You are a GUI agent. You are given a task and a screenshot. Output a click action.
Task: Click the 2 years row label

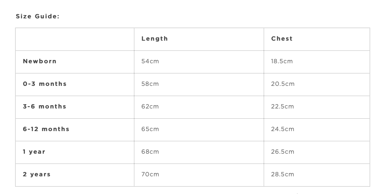pyautogui.click(x=37, y=174)
